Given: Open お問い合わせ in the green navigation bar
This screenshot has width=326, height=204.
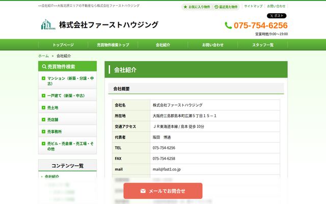Looking at the screenshot, I should tap(213, 45).
